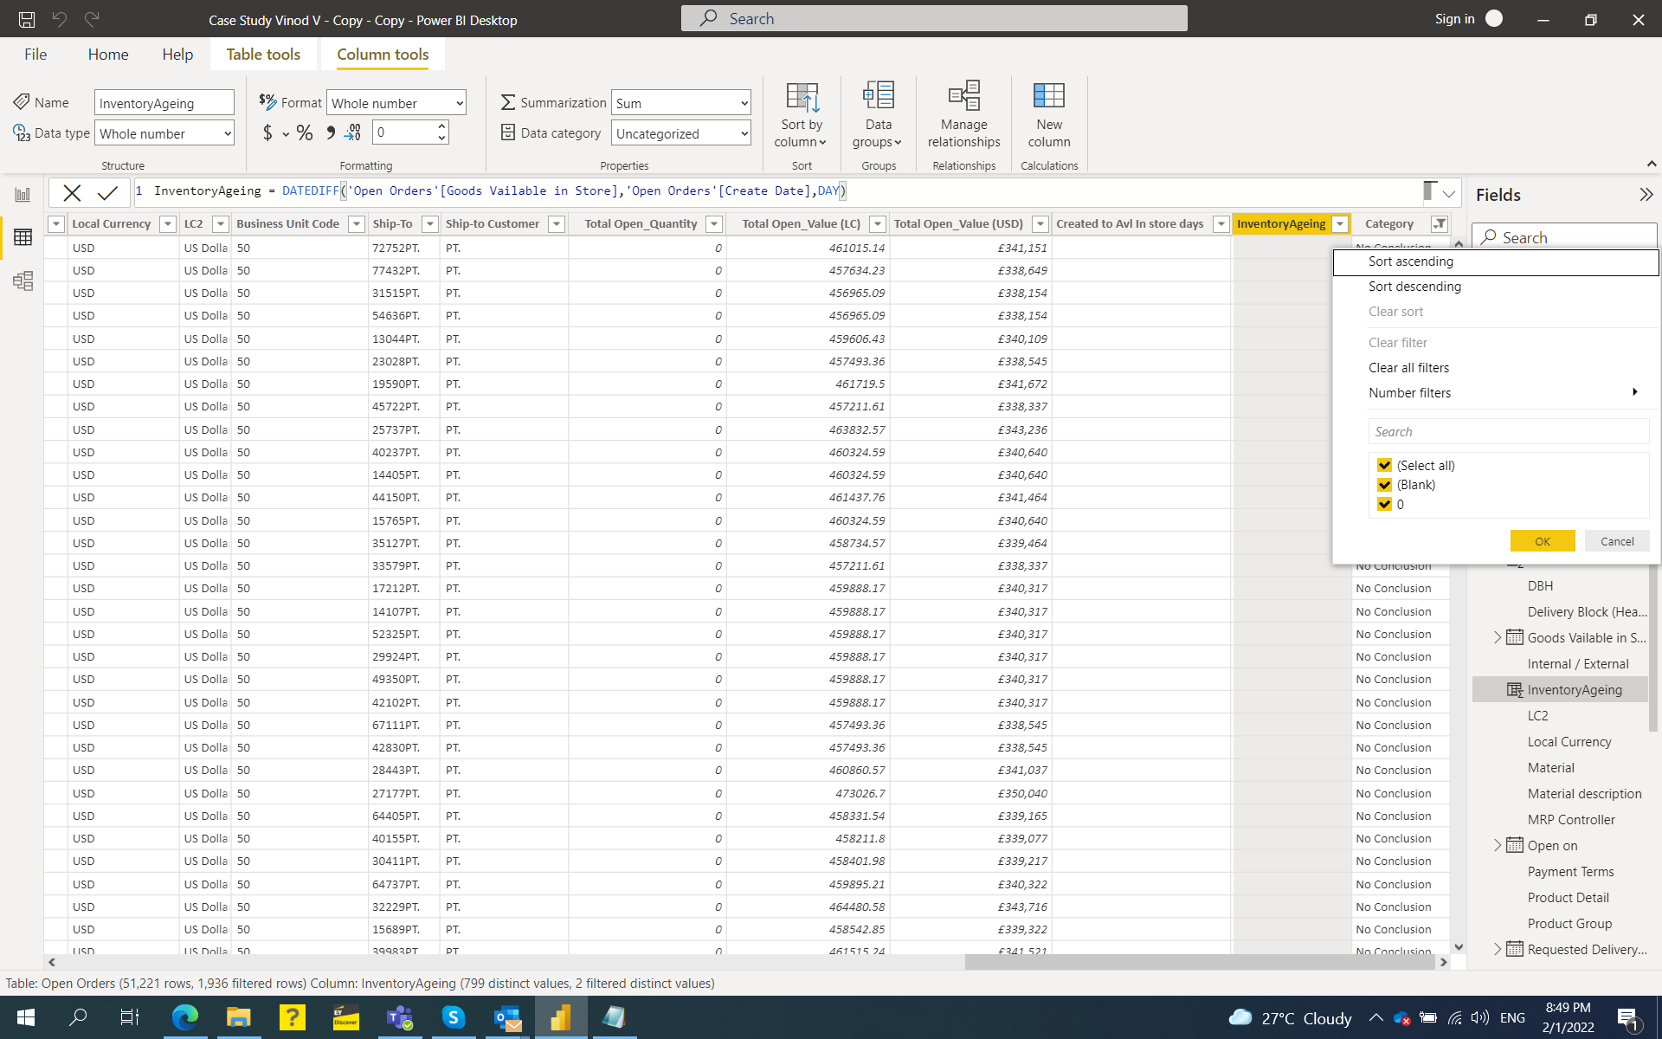Viewport: 1662px width, 1039px height.
Task: Open Data category Uncategorized dropdown
Action: coord(681,133)
